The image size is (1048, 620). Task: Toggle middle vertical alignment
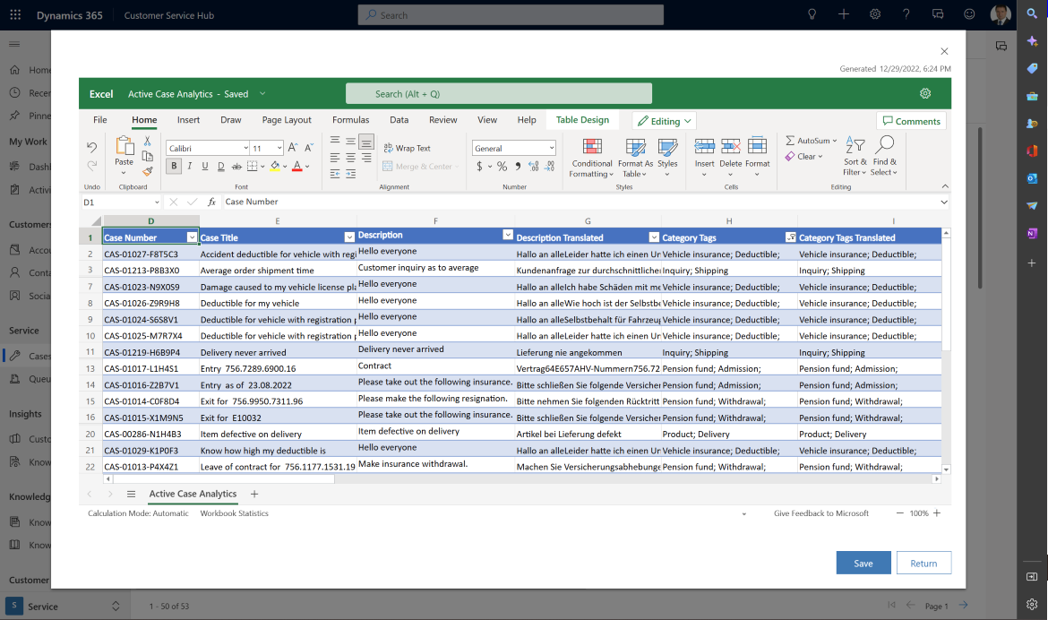pyautogui.click(x=350, y=142)
